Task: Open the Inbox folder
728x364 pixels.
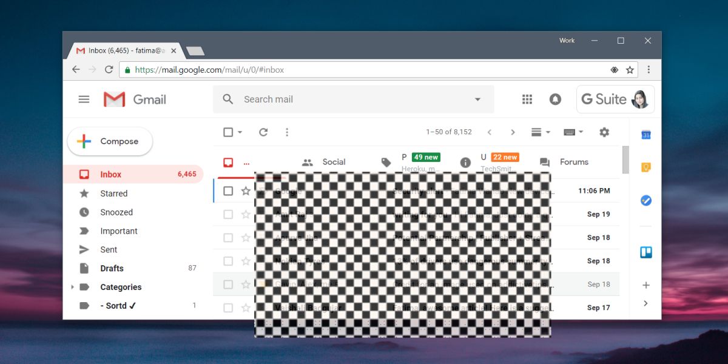Action: [133, 174]
